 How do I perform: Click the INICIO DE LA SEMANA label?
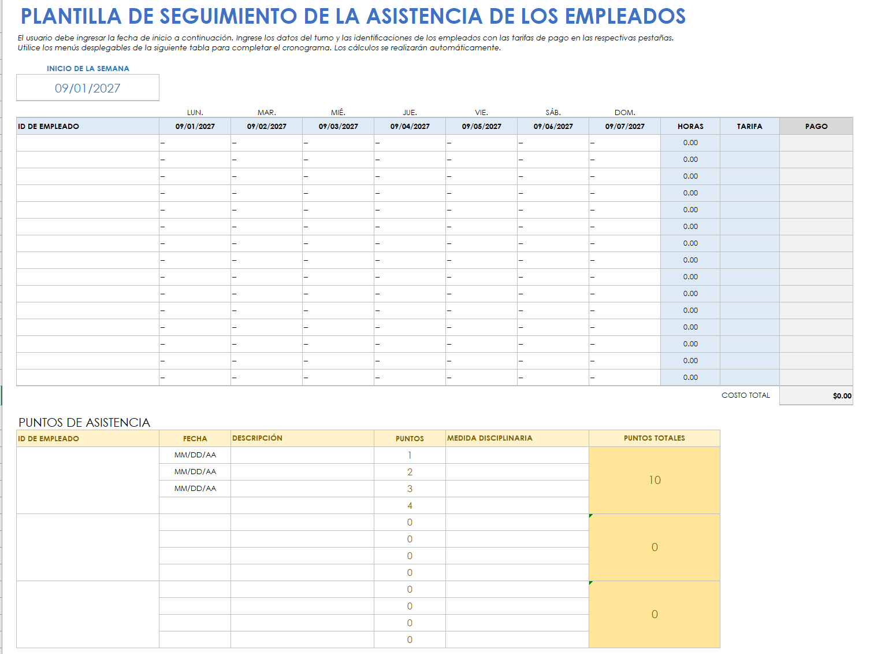pyautogui.click(x=88, y=68)
